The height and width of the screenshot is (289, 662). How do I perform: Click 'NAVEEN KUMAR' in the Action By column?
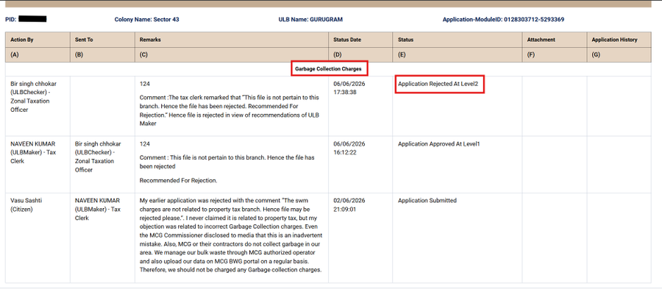click(x=32, y=144)
